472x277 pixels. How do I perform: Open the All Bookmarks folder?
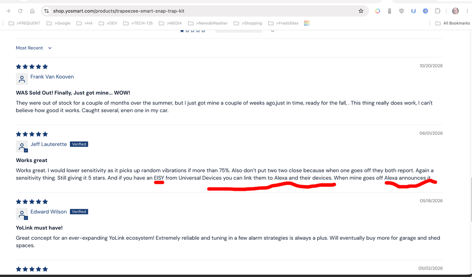point(453,23)
